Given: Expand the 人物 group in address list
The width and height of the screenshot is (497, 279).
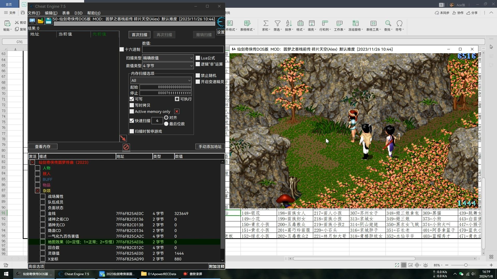Looking at the screenshot, I should pyautogui.click(x=38, y=168).
